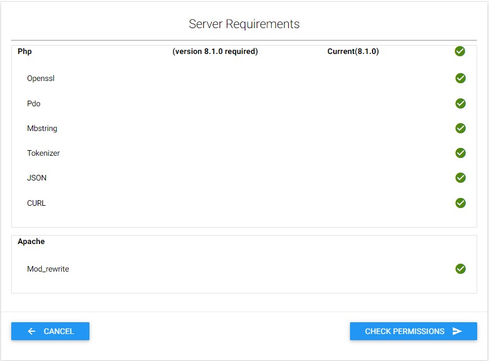Select the Mbstring status check icon
The image size is (489, 361).
coord(460,128)
